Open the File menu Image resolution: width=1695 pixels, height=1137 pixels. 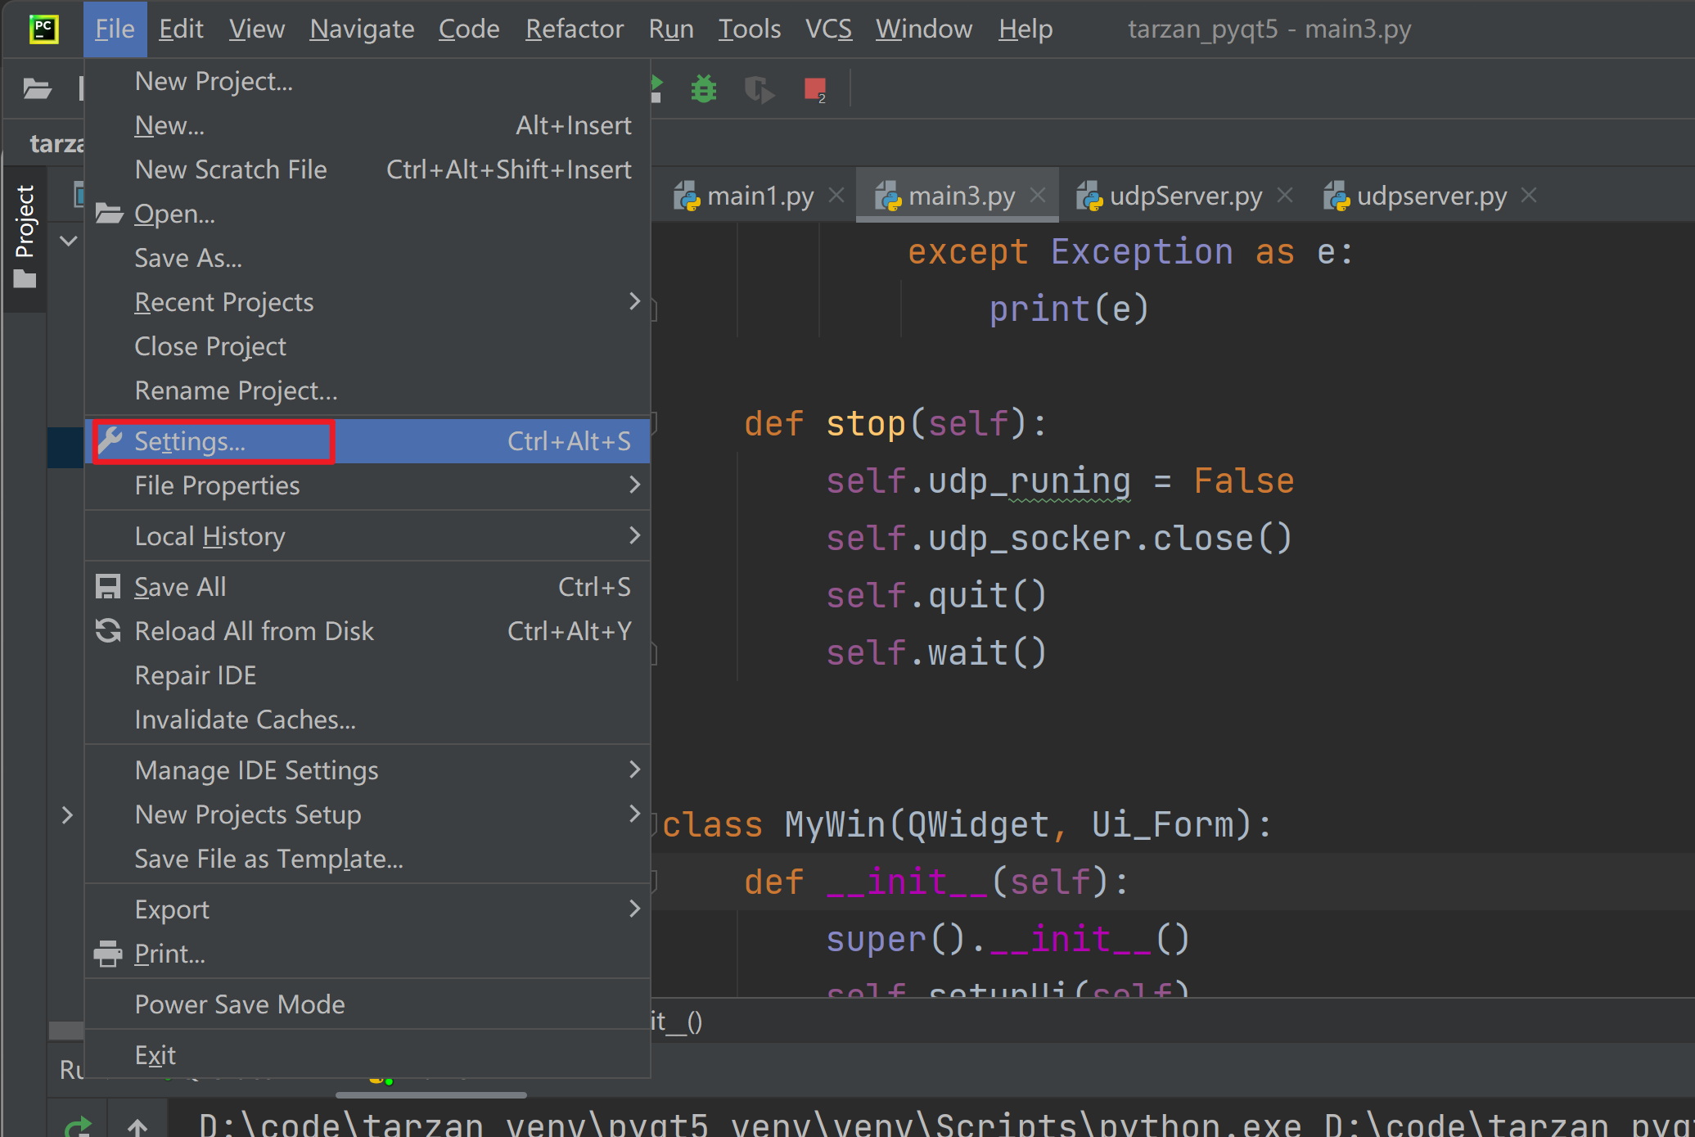click(x=115, y=29)
